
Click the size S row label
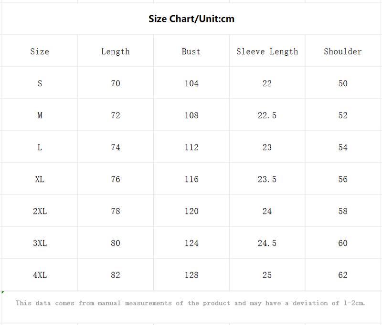(x=40, y=83)
